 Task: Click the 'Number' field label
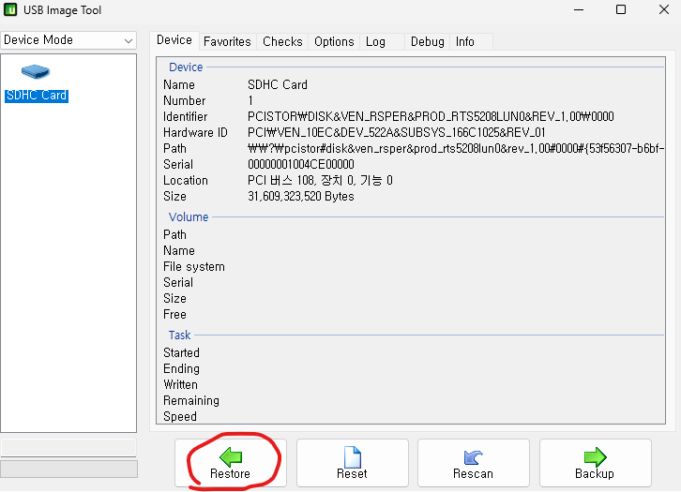(185, 100)
